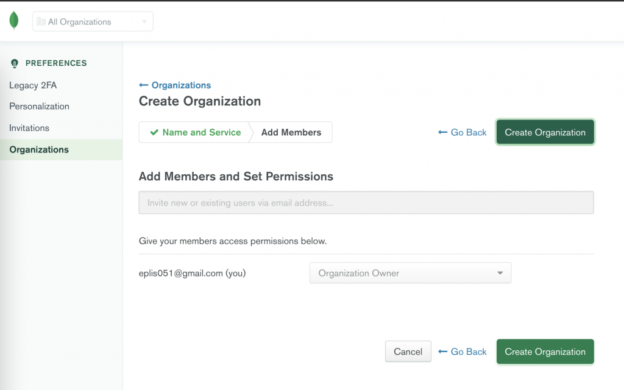Click the top Go Back arrow icon
Image resolution: width=624 pixels, height=390 pixels.
tap(443, 132)
